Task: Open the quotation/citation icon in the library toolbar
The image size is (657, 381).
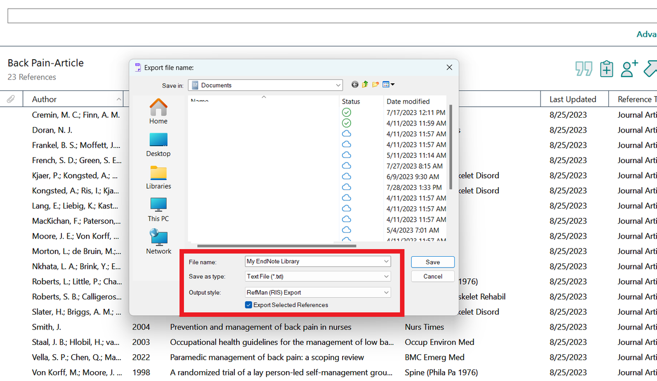Action: coord(583,69)
